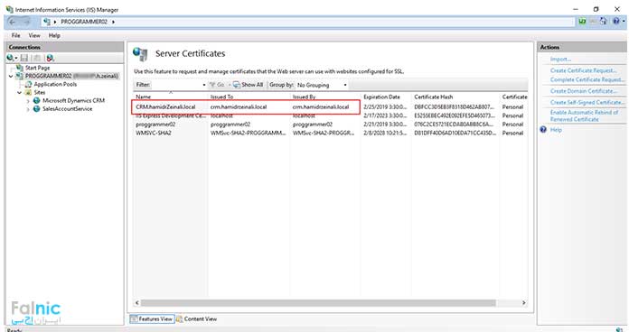Select Start Page in Connections tree
Screen dimensions: 629x332
point(37,68)
